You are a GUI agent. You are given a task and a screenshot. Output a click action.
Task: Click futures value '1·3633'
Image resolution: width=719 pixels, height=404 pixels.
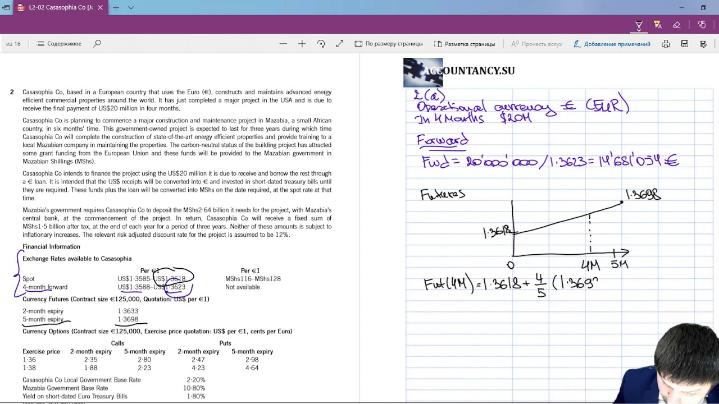pos(128,311)
